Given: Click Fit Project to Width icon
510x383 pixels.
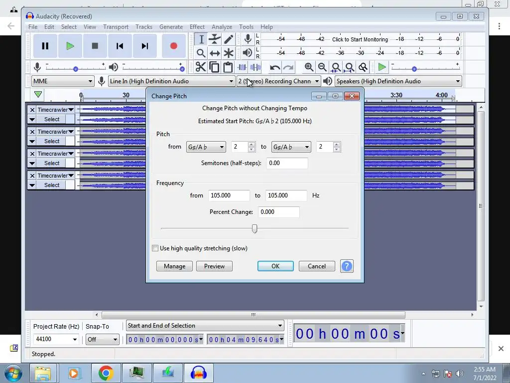Looking at the screenshot, I should point(349,67).
